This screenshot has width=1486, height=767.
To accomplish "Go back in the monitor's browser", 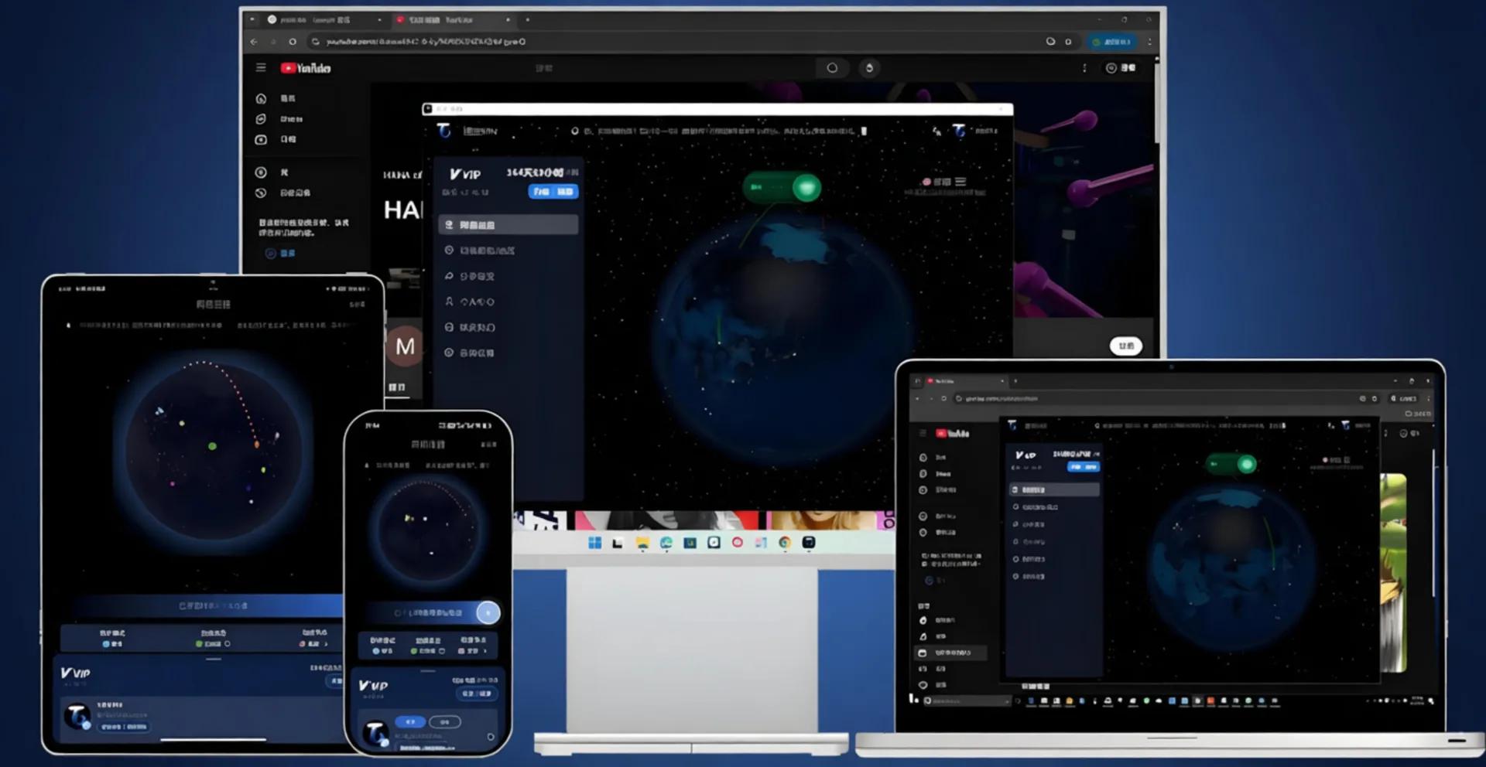I will [x=254, y=42].
